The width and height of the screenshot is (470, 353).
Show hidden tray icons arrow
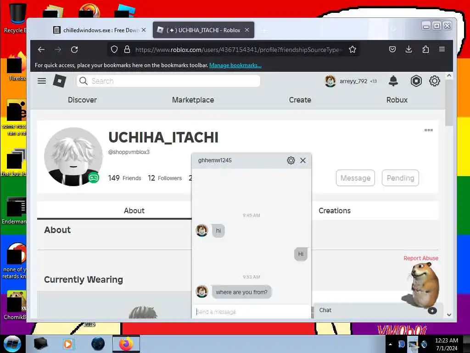pyautogui.click(x=390, y=344)
